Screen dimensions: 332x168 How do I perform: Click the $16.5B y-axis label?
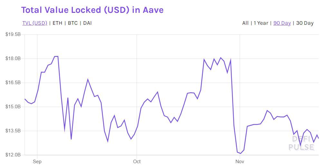[13, 83]
